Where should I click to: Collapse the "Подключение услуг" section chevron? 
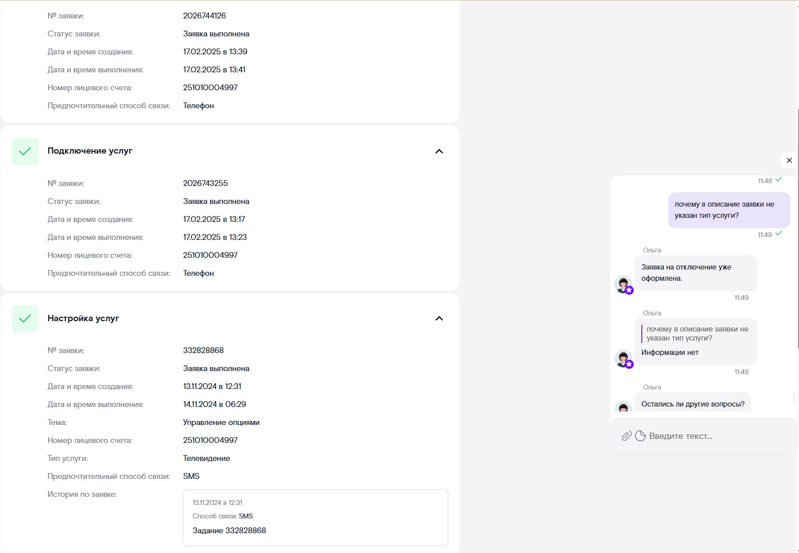coord(439,151)
